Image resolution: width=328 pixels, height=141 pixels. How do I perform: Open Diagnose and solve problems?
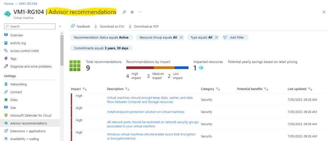coord(31,67)
